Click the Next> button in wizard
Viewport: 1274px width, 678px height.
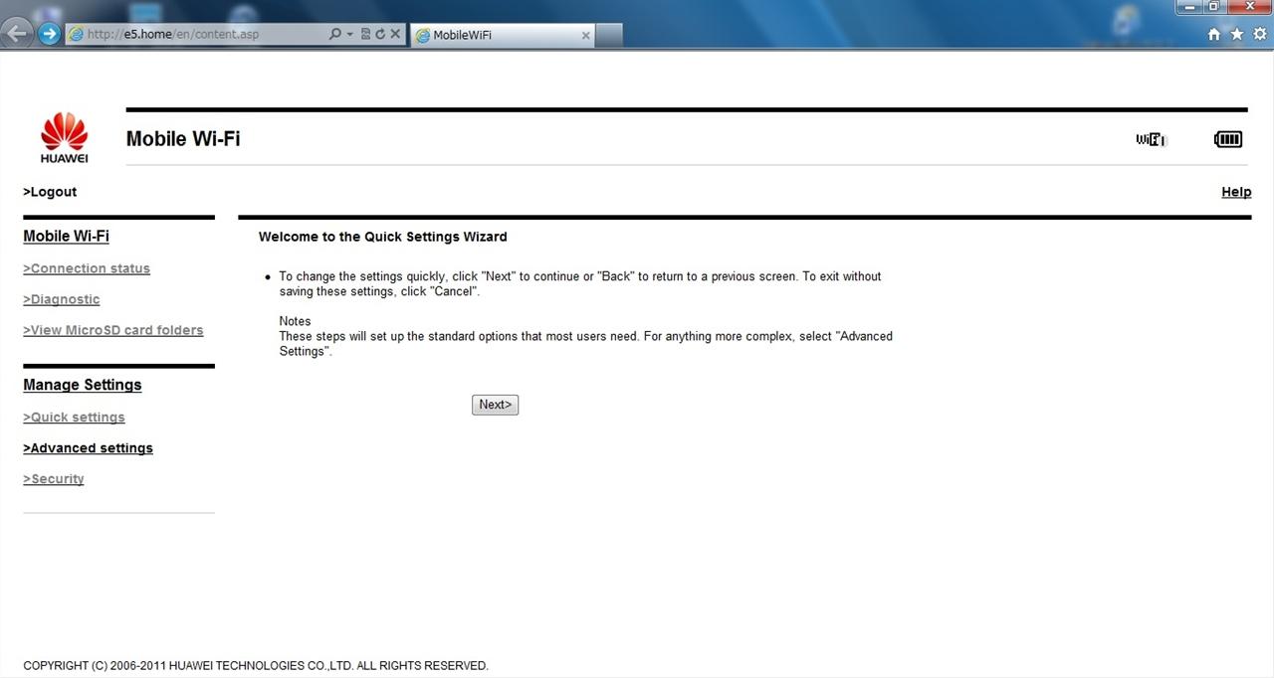[495, 405]
